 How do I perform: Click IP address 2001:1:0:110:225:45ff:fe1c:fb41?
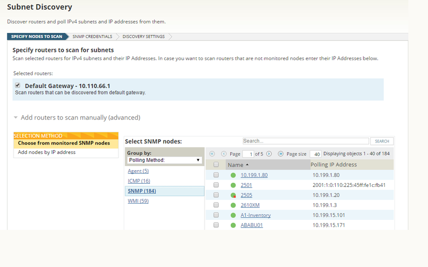[349, 185]
